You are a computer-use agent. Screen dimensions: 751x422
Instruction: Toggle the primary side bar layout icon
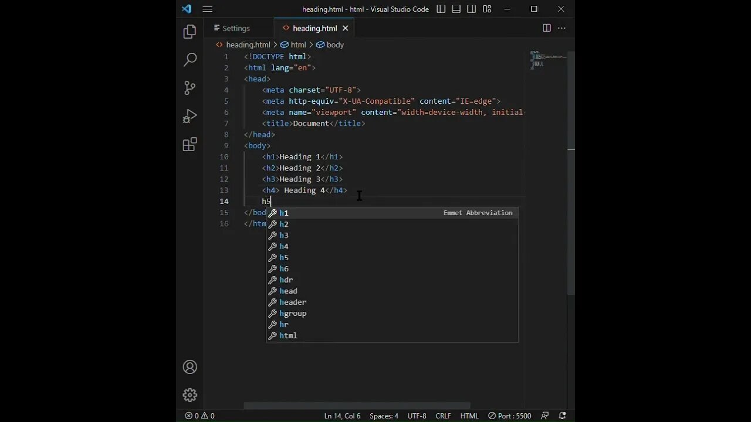click(x=441, y=9)
